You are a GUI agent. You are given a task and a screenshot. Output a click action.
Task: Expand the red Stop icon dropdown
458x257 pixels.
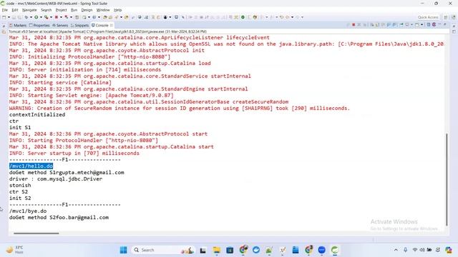coord(61,17)
